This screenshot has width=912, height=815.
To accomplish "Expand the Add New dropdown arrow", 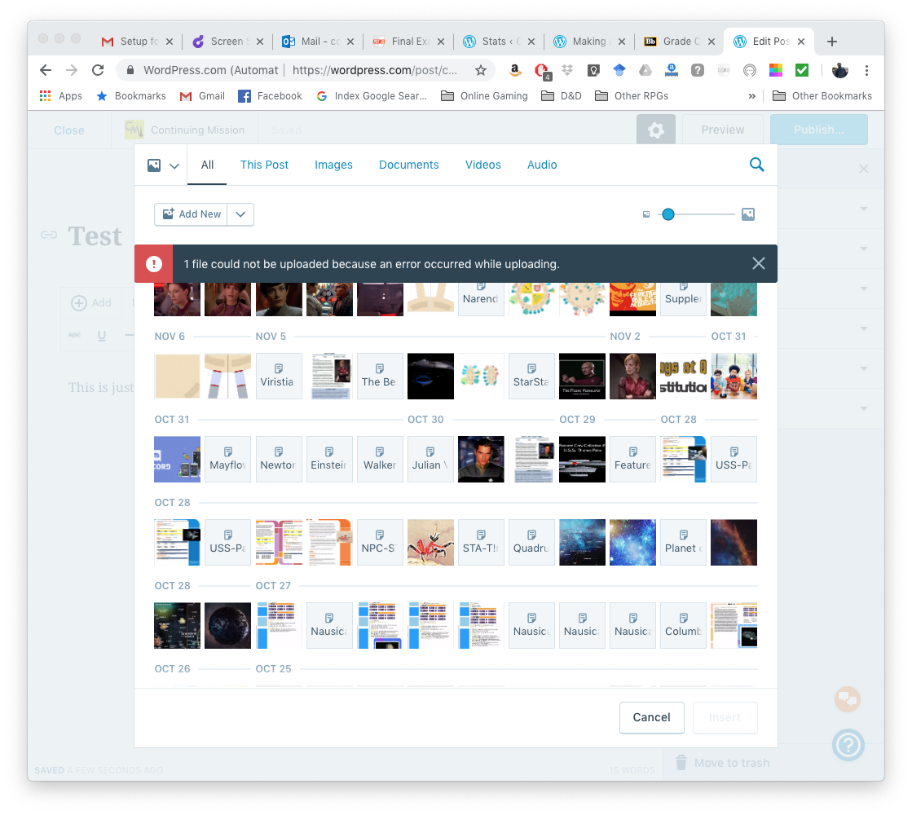I will [240, 214].
